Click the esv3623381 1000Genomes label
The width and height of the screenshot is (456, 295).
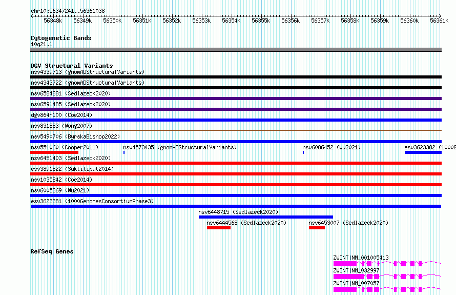click(92, 201)
